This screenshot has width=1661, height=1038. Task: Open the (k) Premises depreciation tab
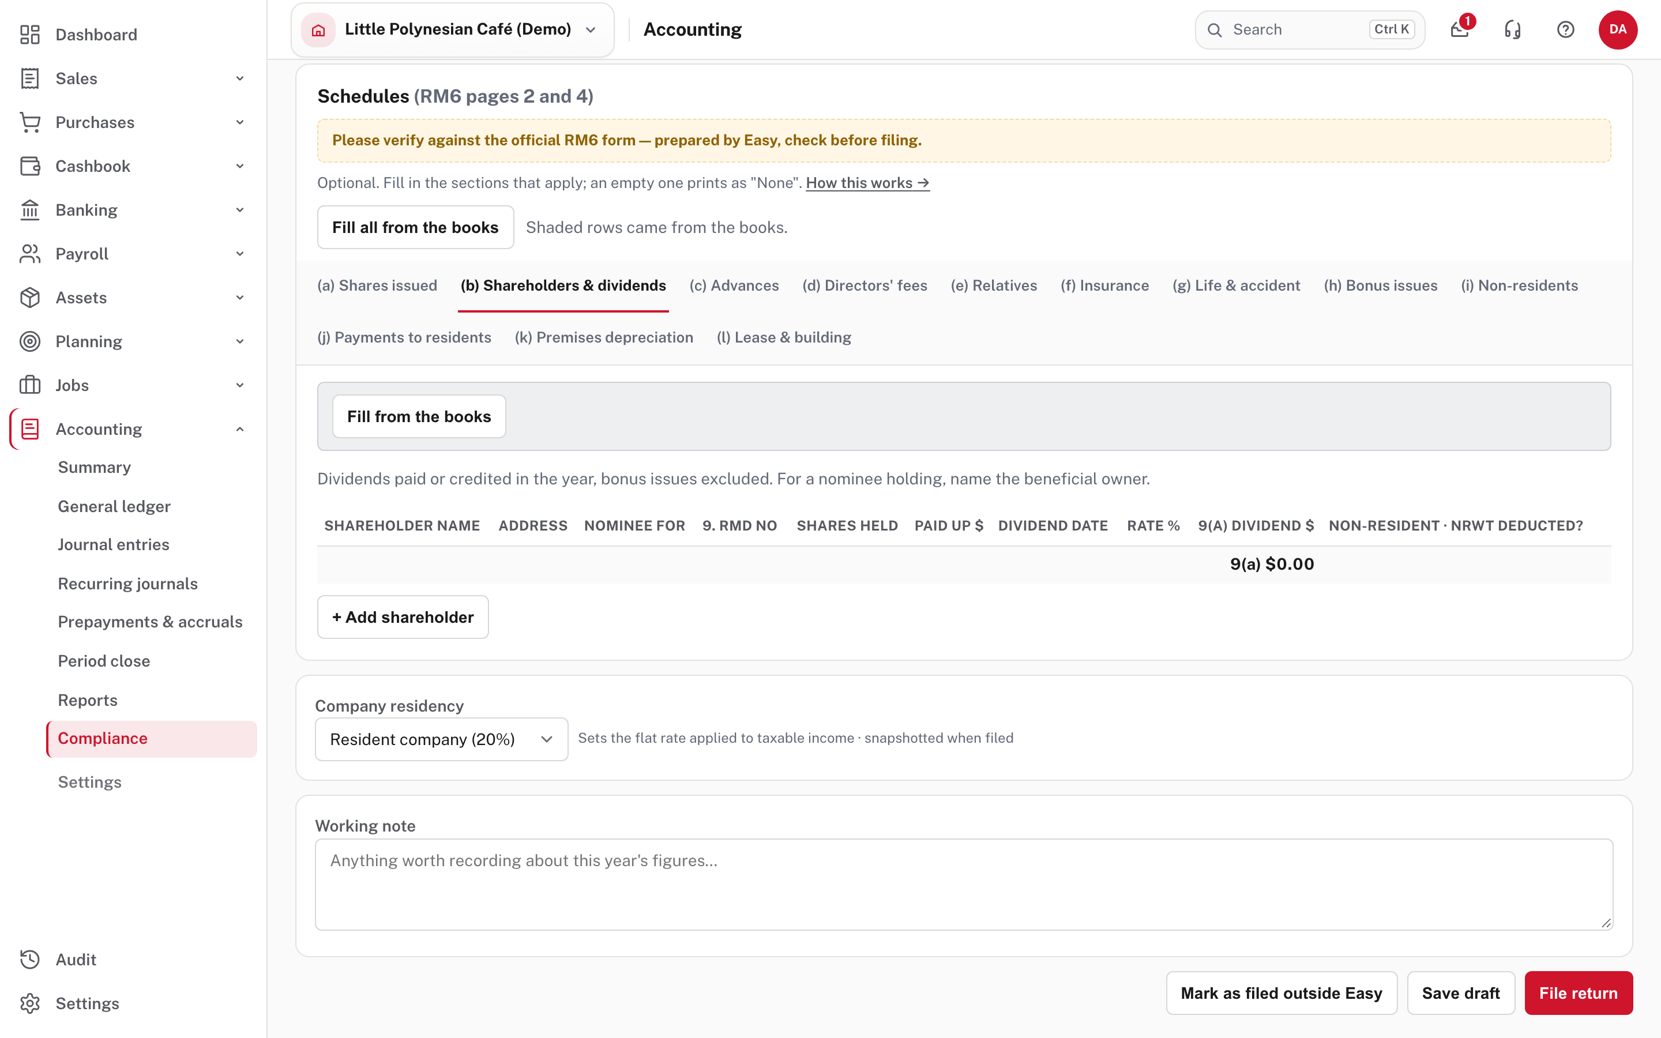[603, 338]
